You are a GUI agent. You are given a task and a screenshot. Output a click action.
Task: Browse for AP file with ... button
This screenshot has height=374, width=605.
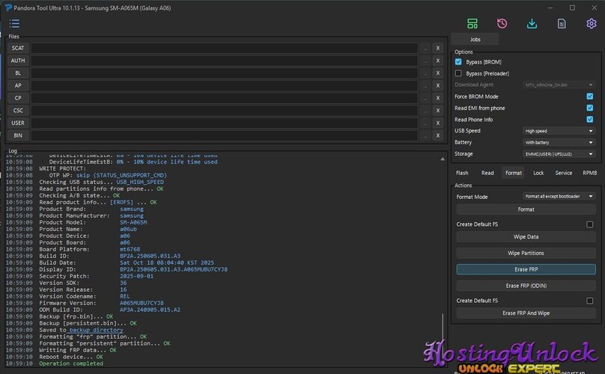[x=425, y=85]
